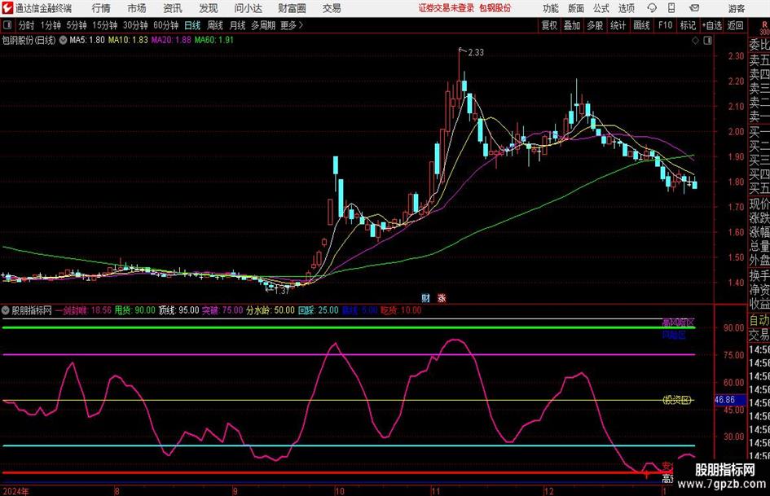Click 甩货: 90.00 indicator value

click(x=135, y=310)
